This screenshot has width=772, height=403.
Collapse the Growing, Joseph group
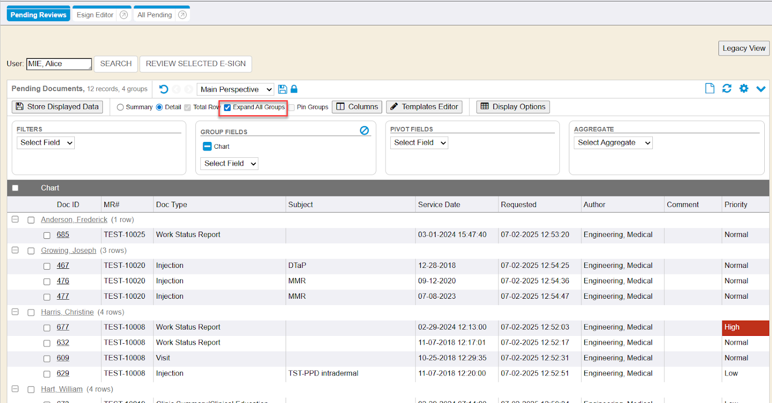point(15,250)
